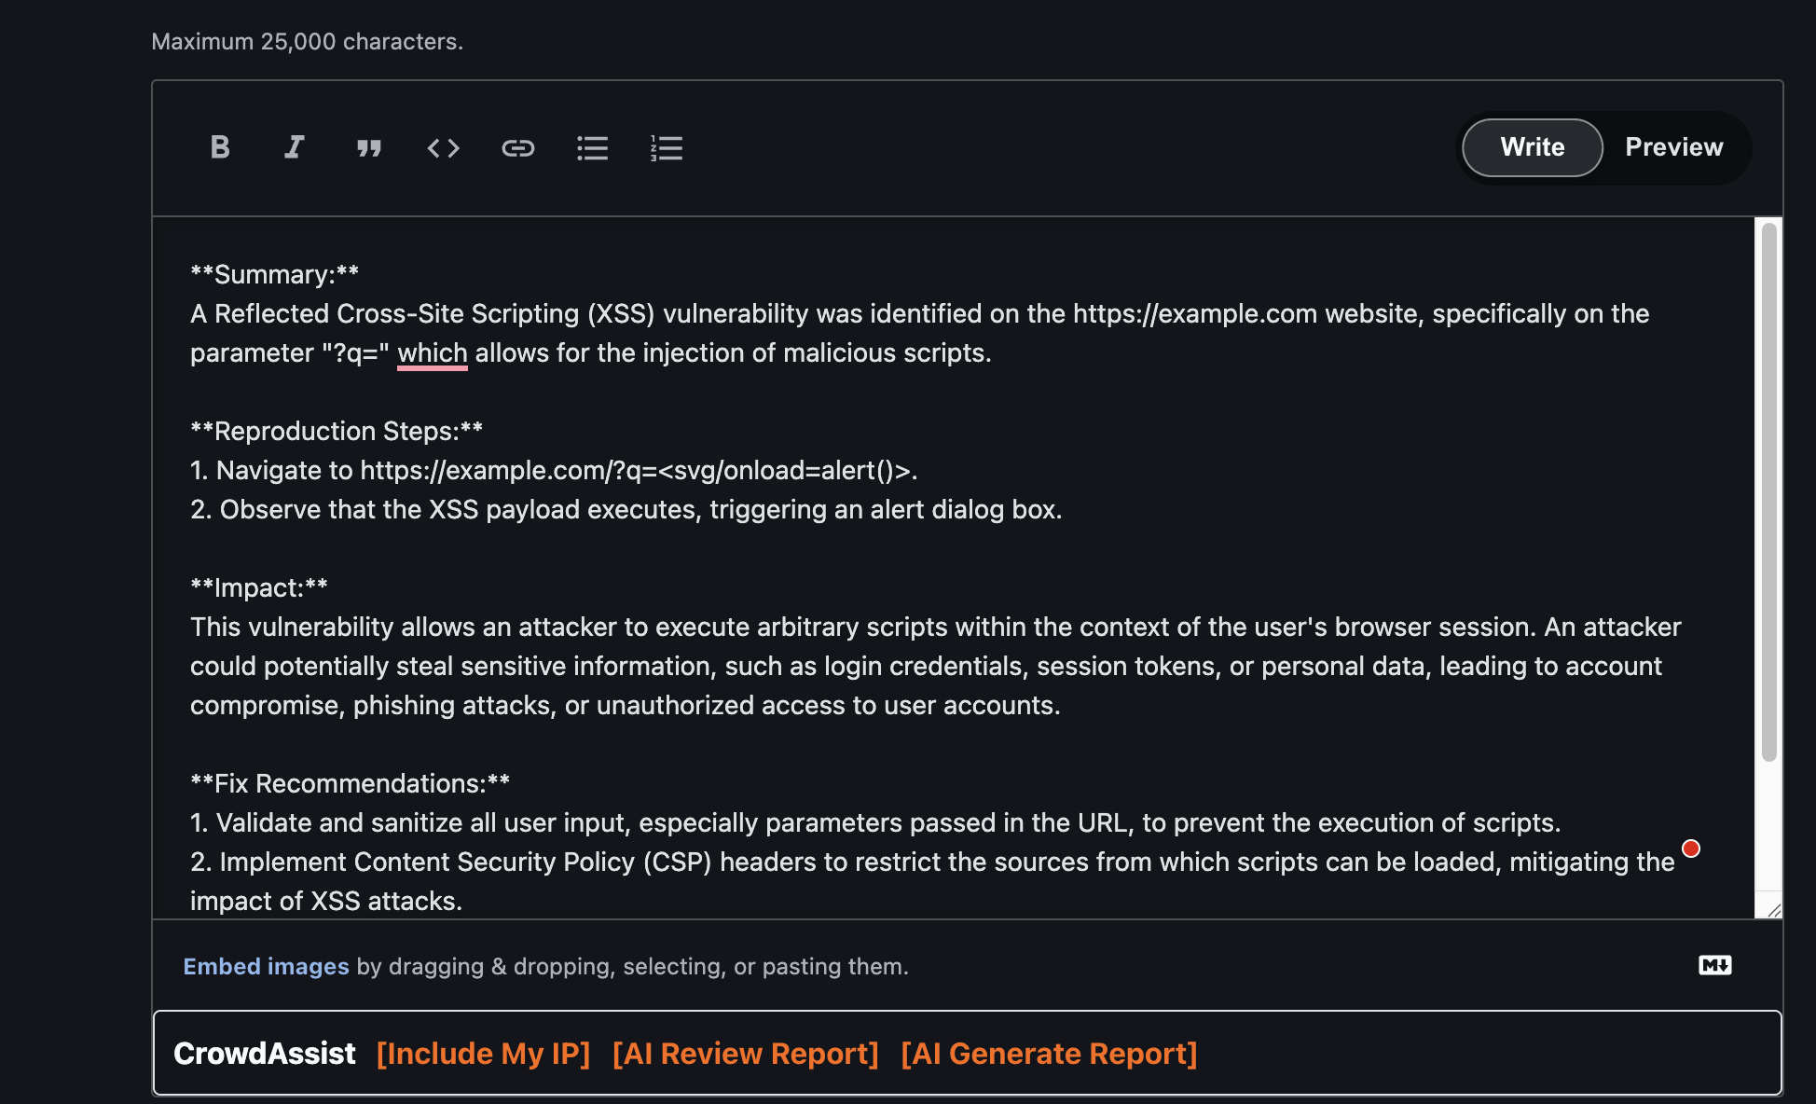Apply italic formatting from the toolbar
The width and height of the screenshot is (1816, 1104).
pos(294,147)
